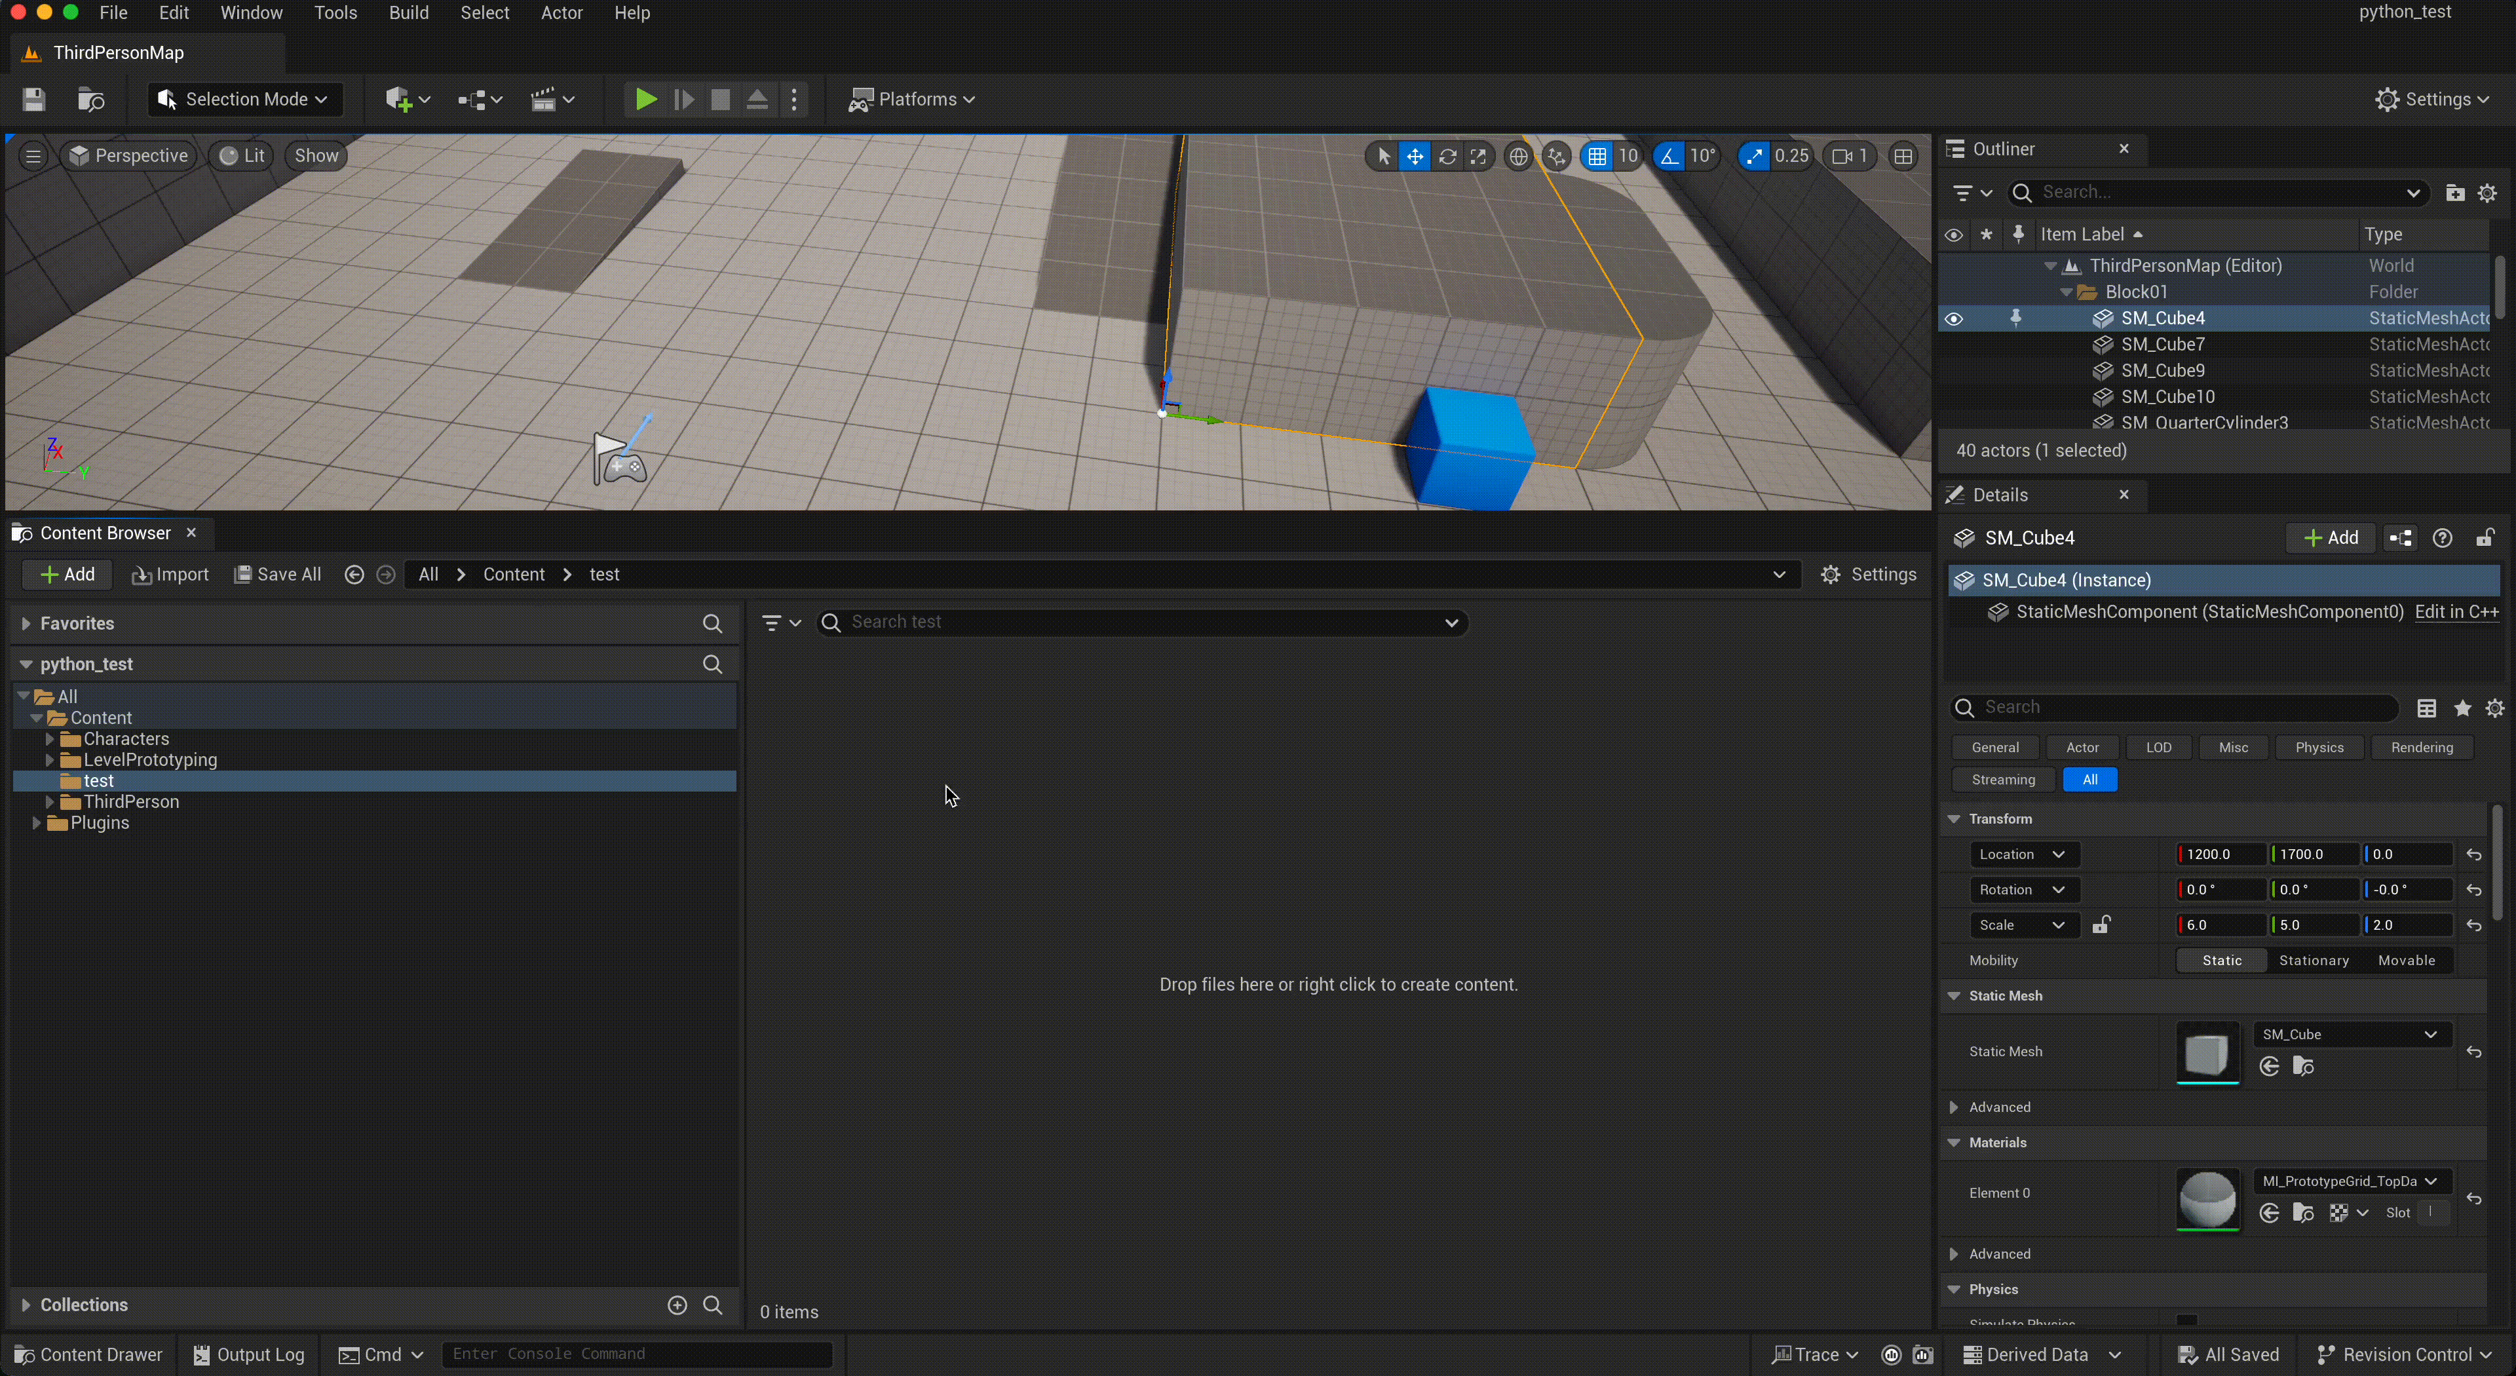2516x1376 pixels.
Task: Click the material Element 0 preview thumbnail
Action: (x=2207, y=1199)
